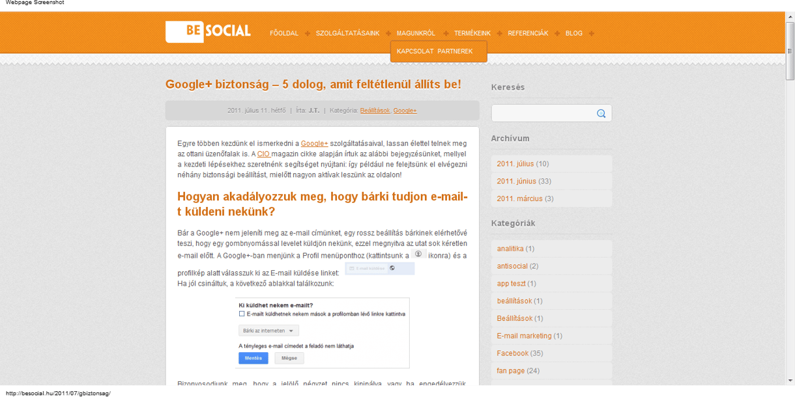Select PARTNEREK in the submenu
This screenshot has width=795, height=397.
(x=455, y=51)
